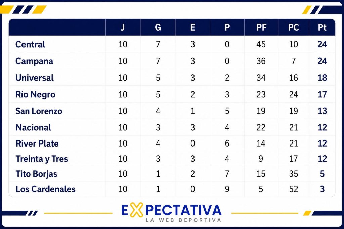Click the Expectativa logo at the bottom
This screenshot has width=344, height=229.
coord(171,212)
